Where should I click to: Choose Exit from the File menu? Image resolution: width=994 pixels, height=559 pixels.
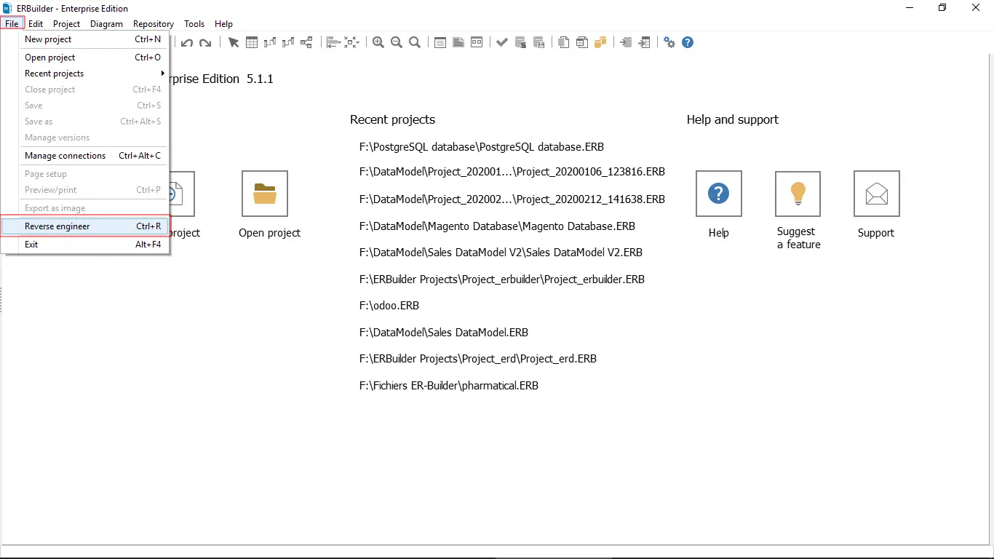(94, 245)
